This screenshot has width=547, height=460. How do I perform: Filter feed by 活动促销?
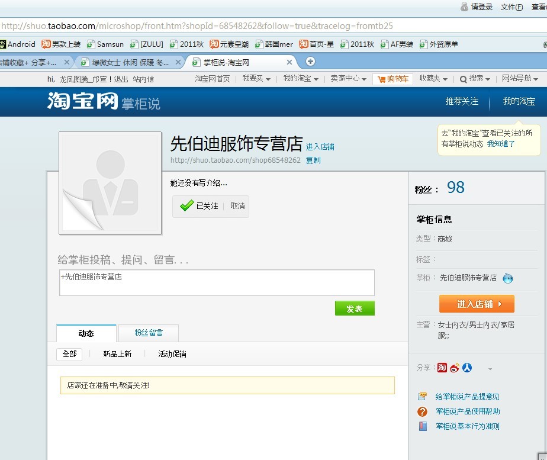172,354
